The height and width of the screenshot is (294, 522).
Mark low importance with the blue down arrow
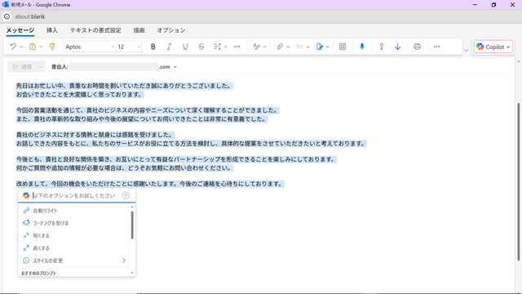397,47
